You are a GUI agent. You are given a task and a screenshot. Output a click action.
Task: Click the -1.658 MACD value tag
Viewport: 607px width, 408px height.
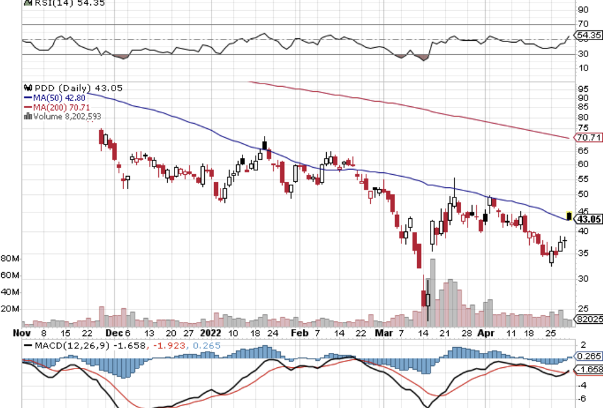(589, 368)
